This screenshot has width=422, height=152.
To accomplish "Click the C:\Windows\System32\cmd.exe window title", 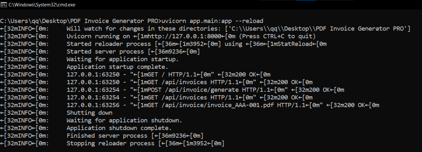I will pos(42,5).
